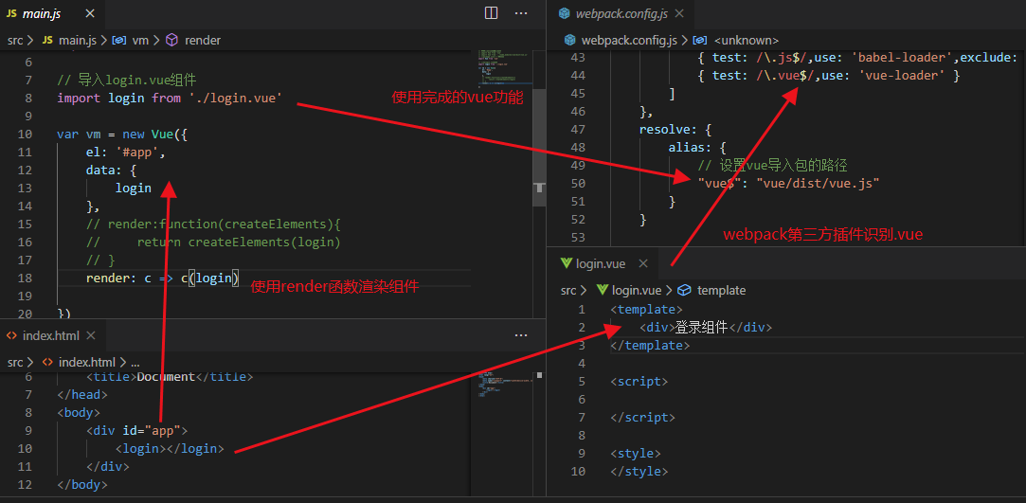Click 登录组件 div line in login.vue
This screenshot has width=1026, height=503.
[x=706, y=328]
